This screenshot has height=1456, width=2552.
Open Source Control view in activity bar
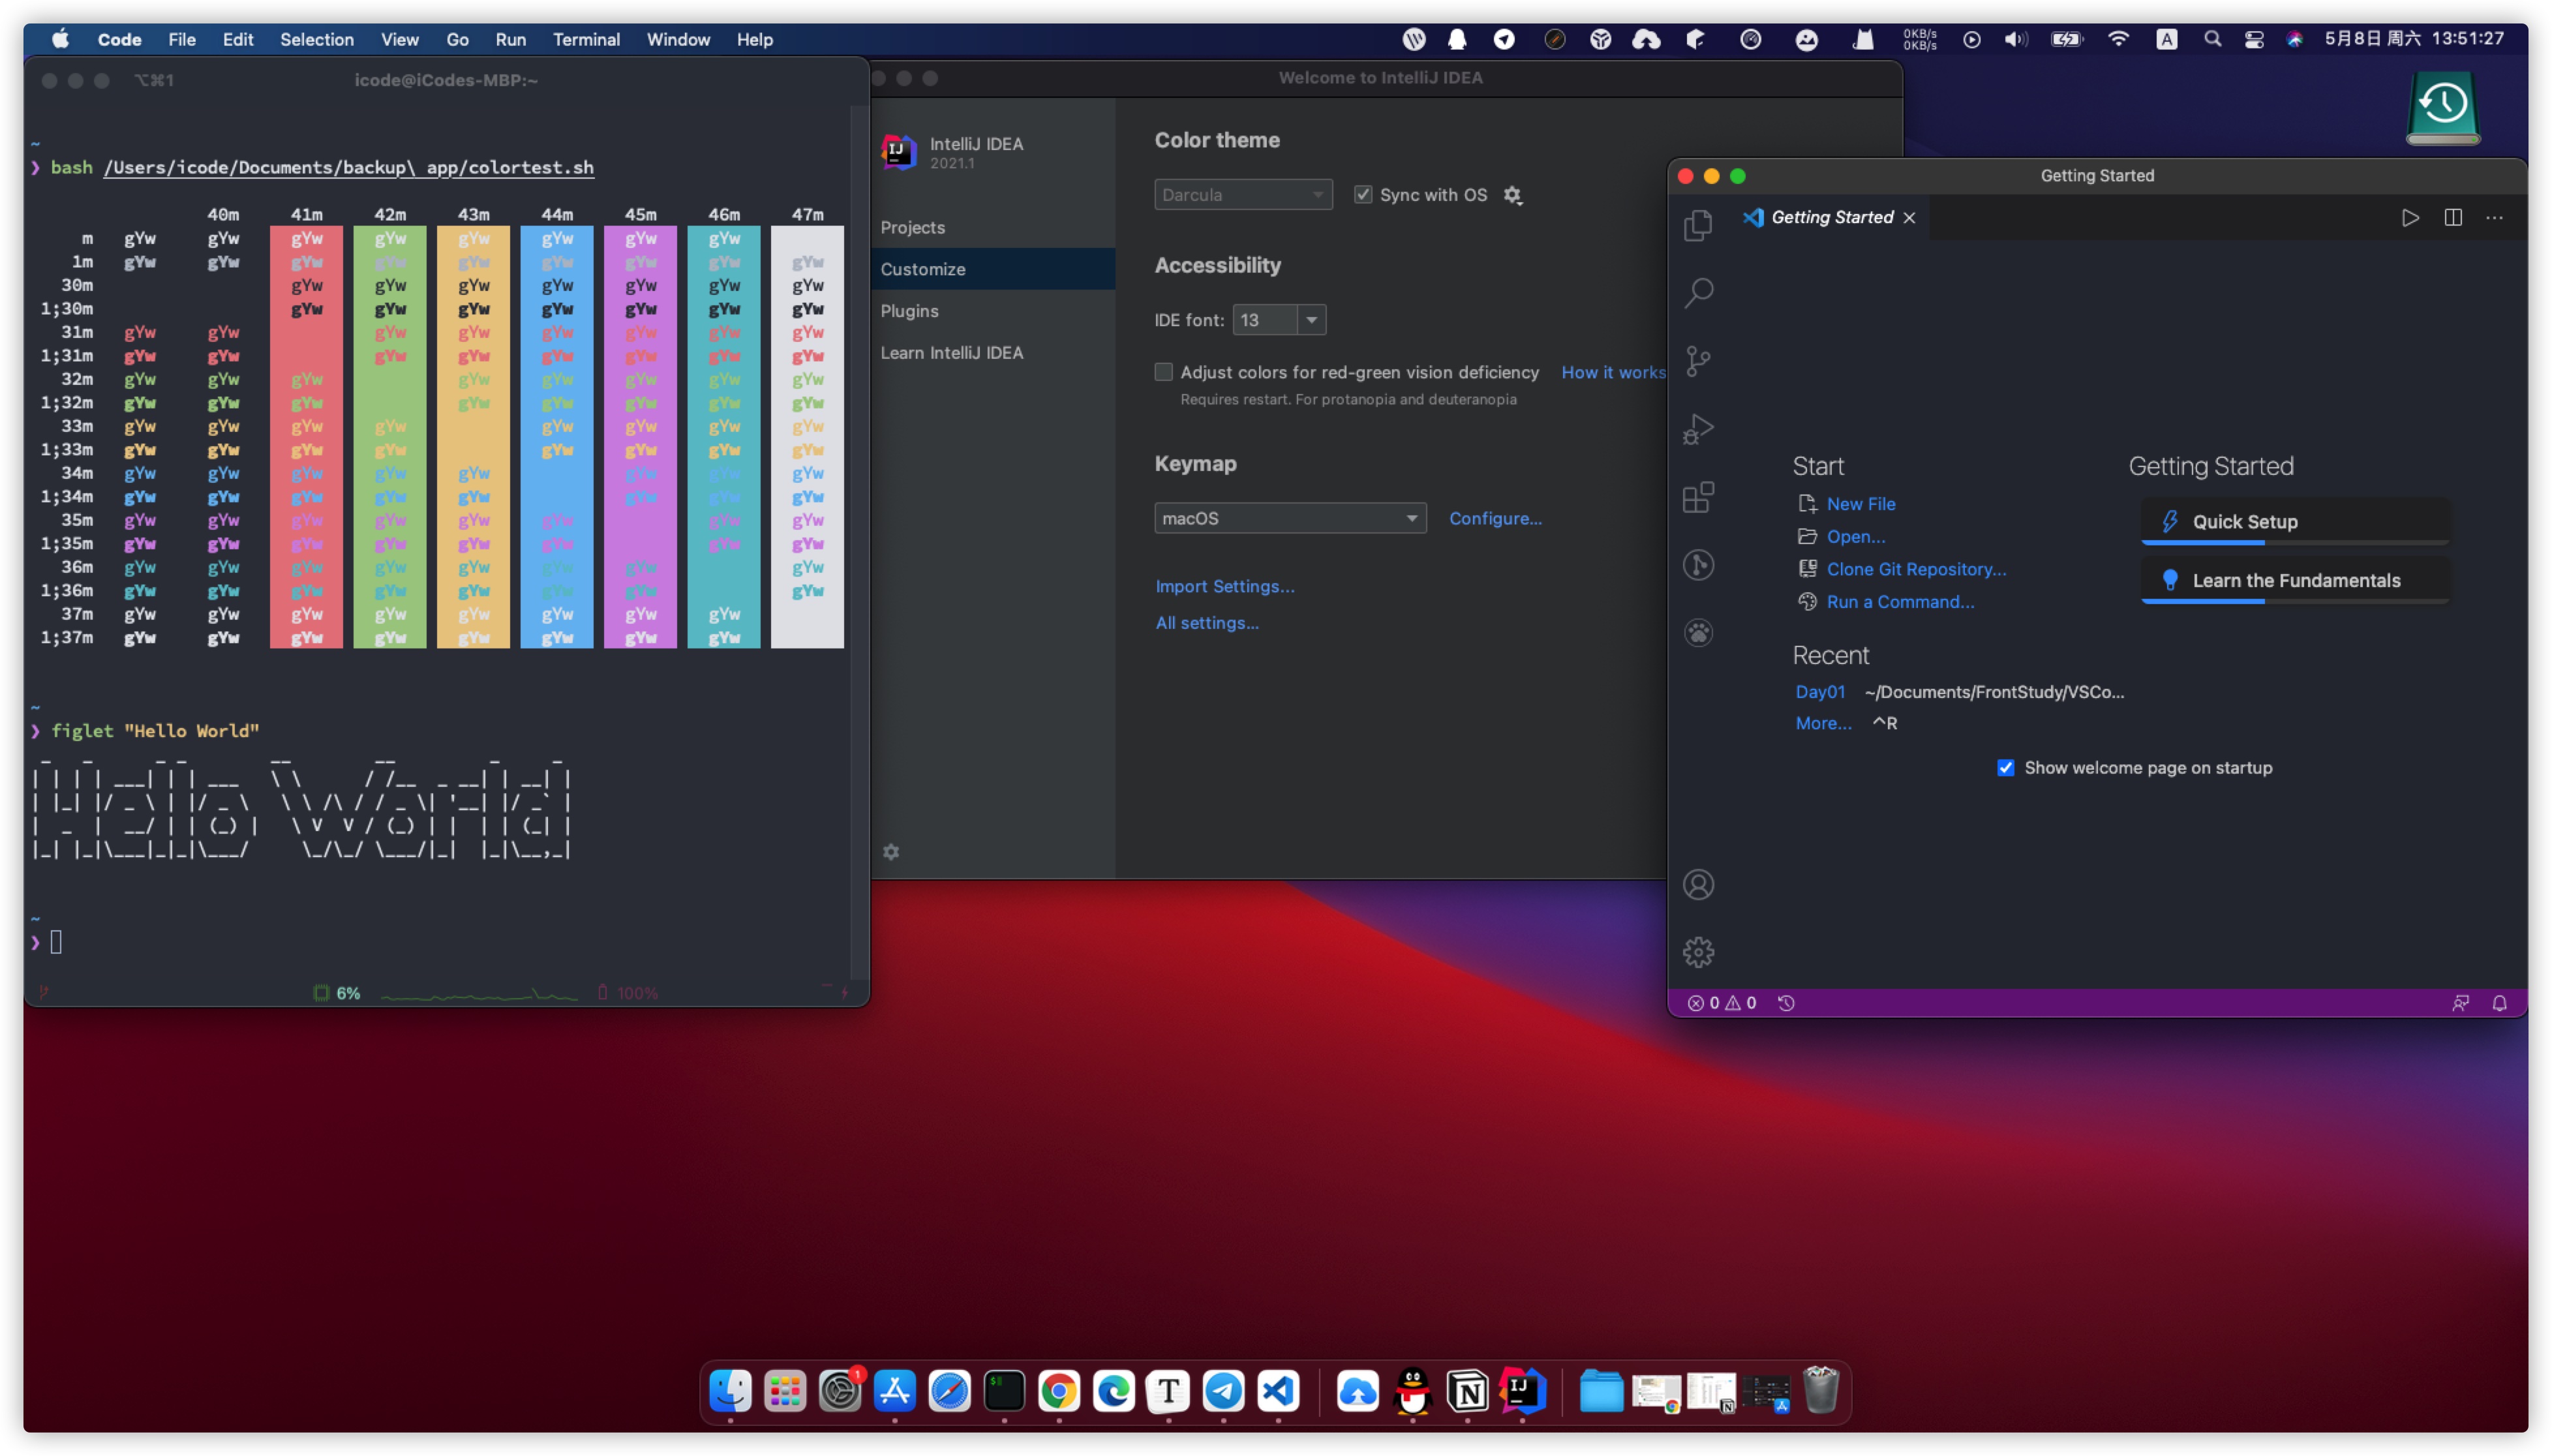click(x=1697, y=361)
